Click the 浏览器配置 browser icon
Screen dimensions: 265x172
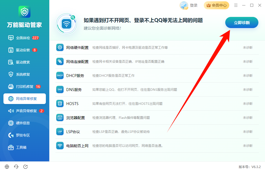point(60,117)
